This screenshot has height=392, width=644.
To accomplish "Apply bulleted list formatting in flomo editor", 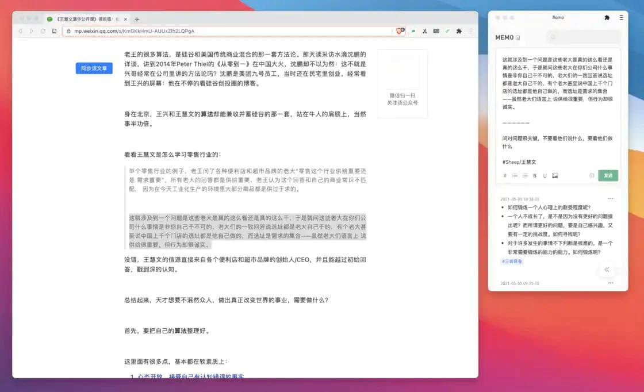I will (x=515, y=176).
